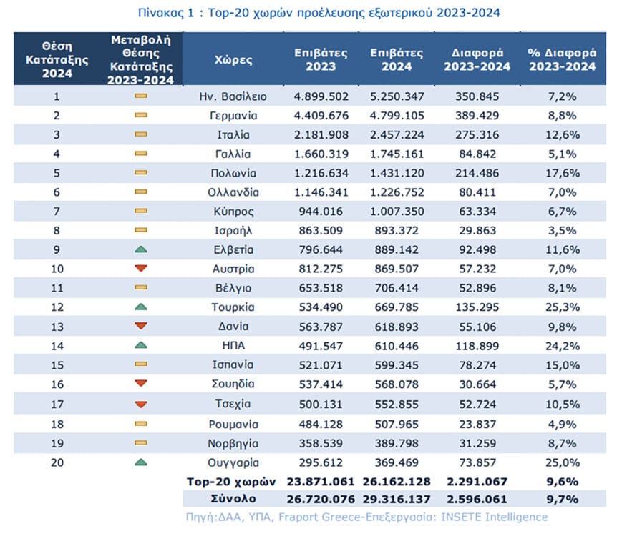
Task: Click the red down arrow beside Τσεχία
Action: click(141, 404)
